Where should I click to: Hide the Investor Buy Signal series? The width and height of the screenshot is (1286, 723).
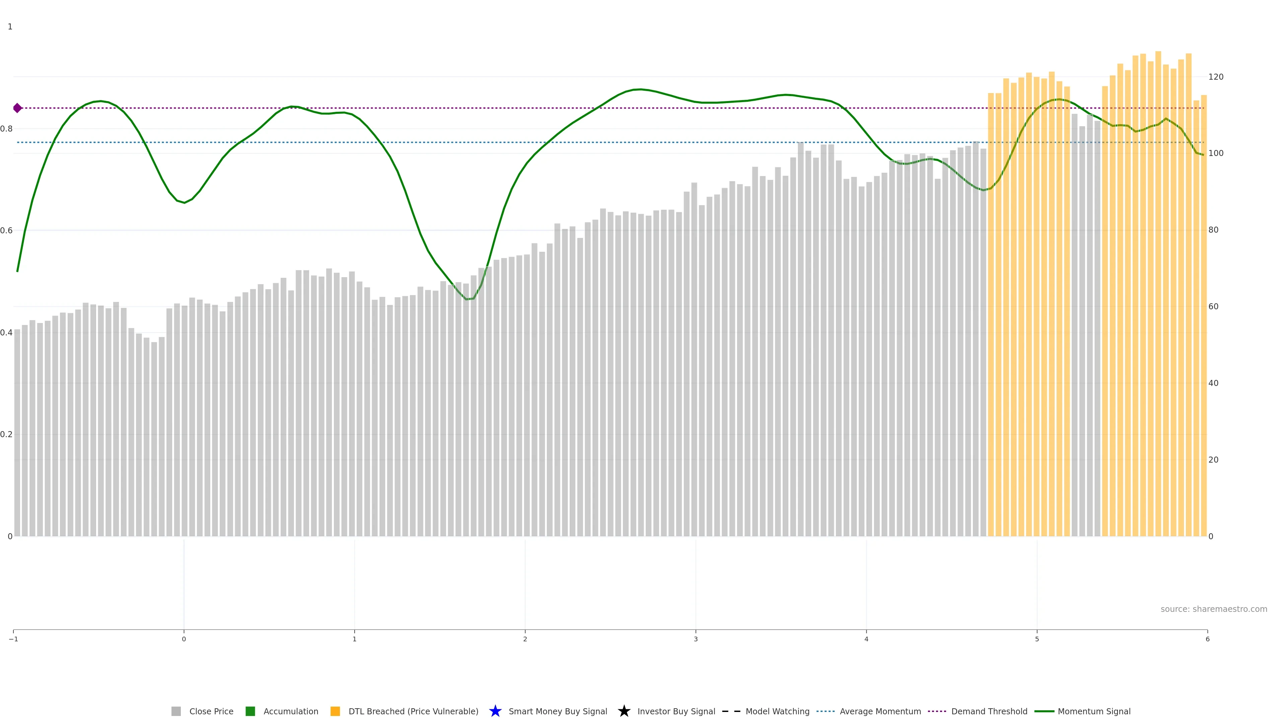point(676,711)
